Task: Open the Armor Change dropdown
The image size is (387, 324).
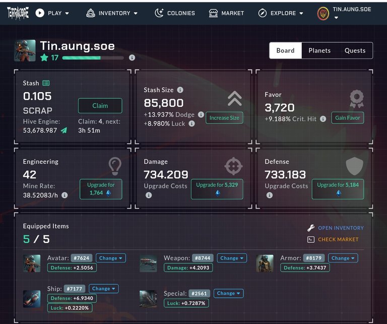Action: coord(343,258)
